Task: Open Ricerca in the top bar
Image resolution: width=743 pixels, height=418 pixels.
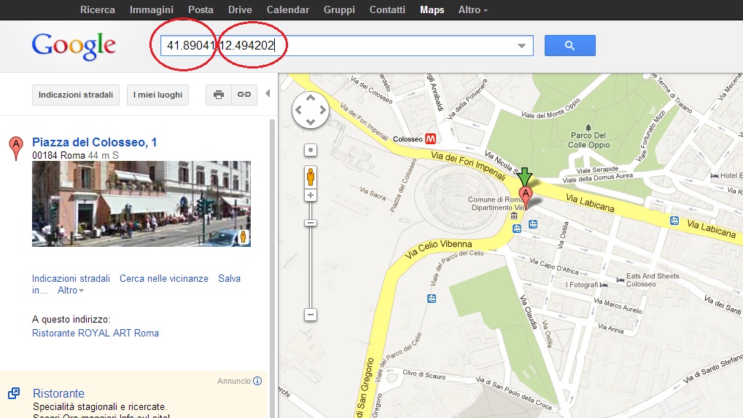Action: click(98, 9)
